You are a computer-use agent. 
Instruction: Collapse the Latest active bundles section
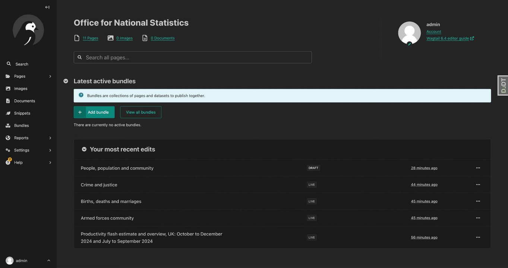[x=66, y=81]
